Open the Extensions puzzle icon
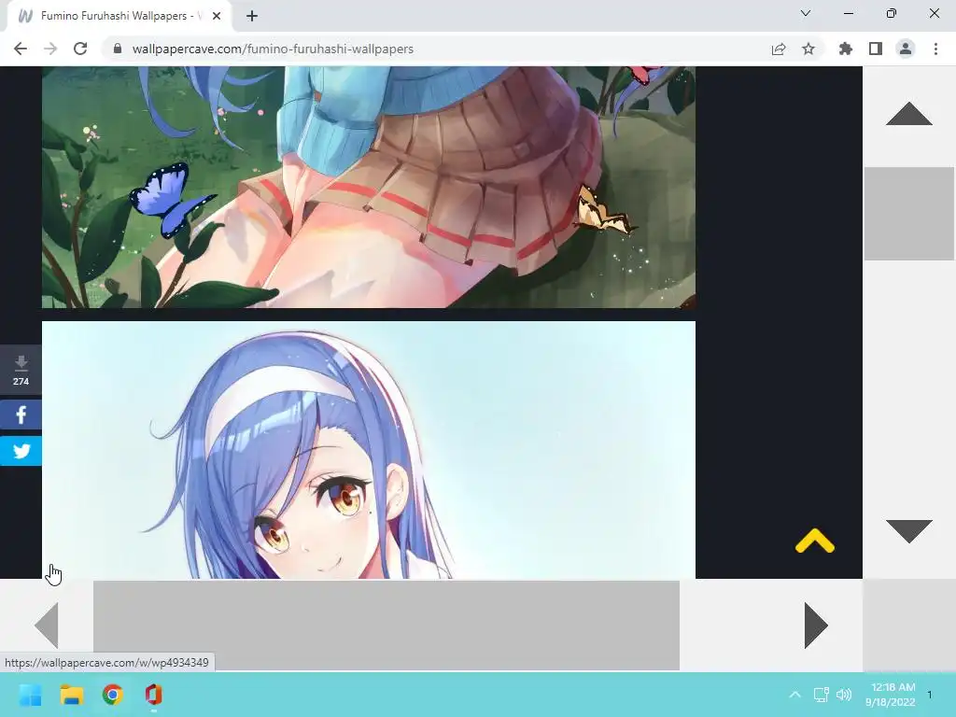956x717 pixels. tap(846, 49)
